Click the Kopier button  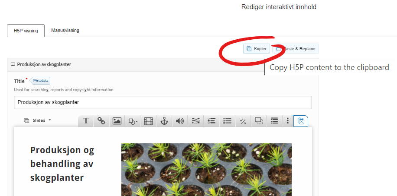point(257,49)
